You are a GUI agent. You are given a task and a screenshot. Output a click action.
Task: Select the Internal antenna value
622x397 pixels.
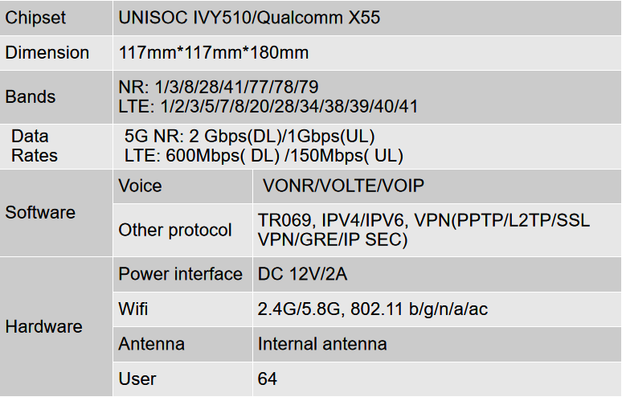click(322, 344)
